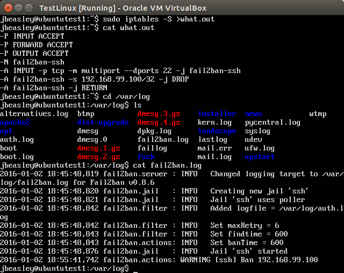Click fail2ban.log in the ls listing
344x273 pixels.
point(163,140)
